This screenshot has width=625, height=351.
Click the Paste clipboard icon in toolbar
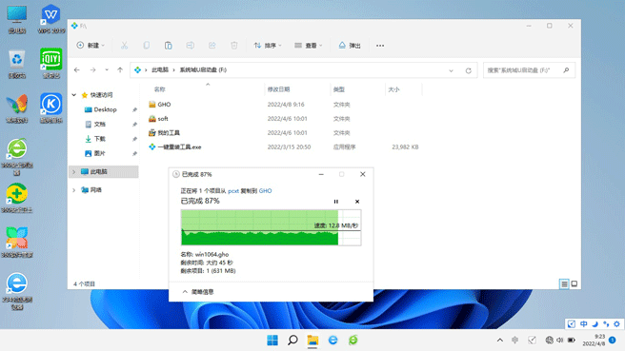click(x=169, y=46)
